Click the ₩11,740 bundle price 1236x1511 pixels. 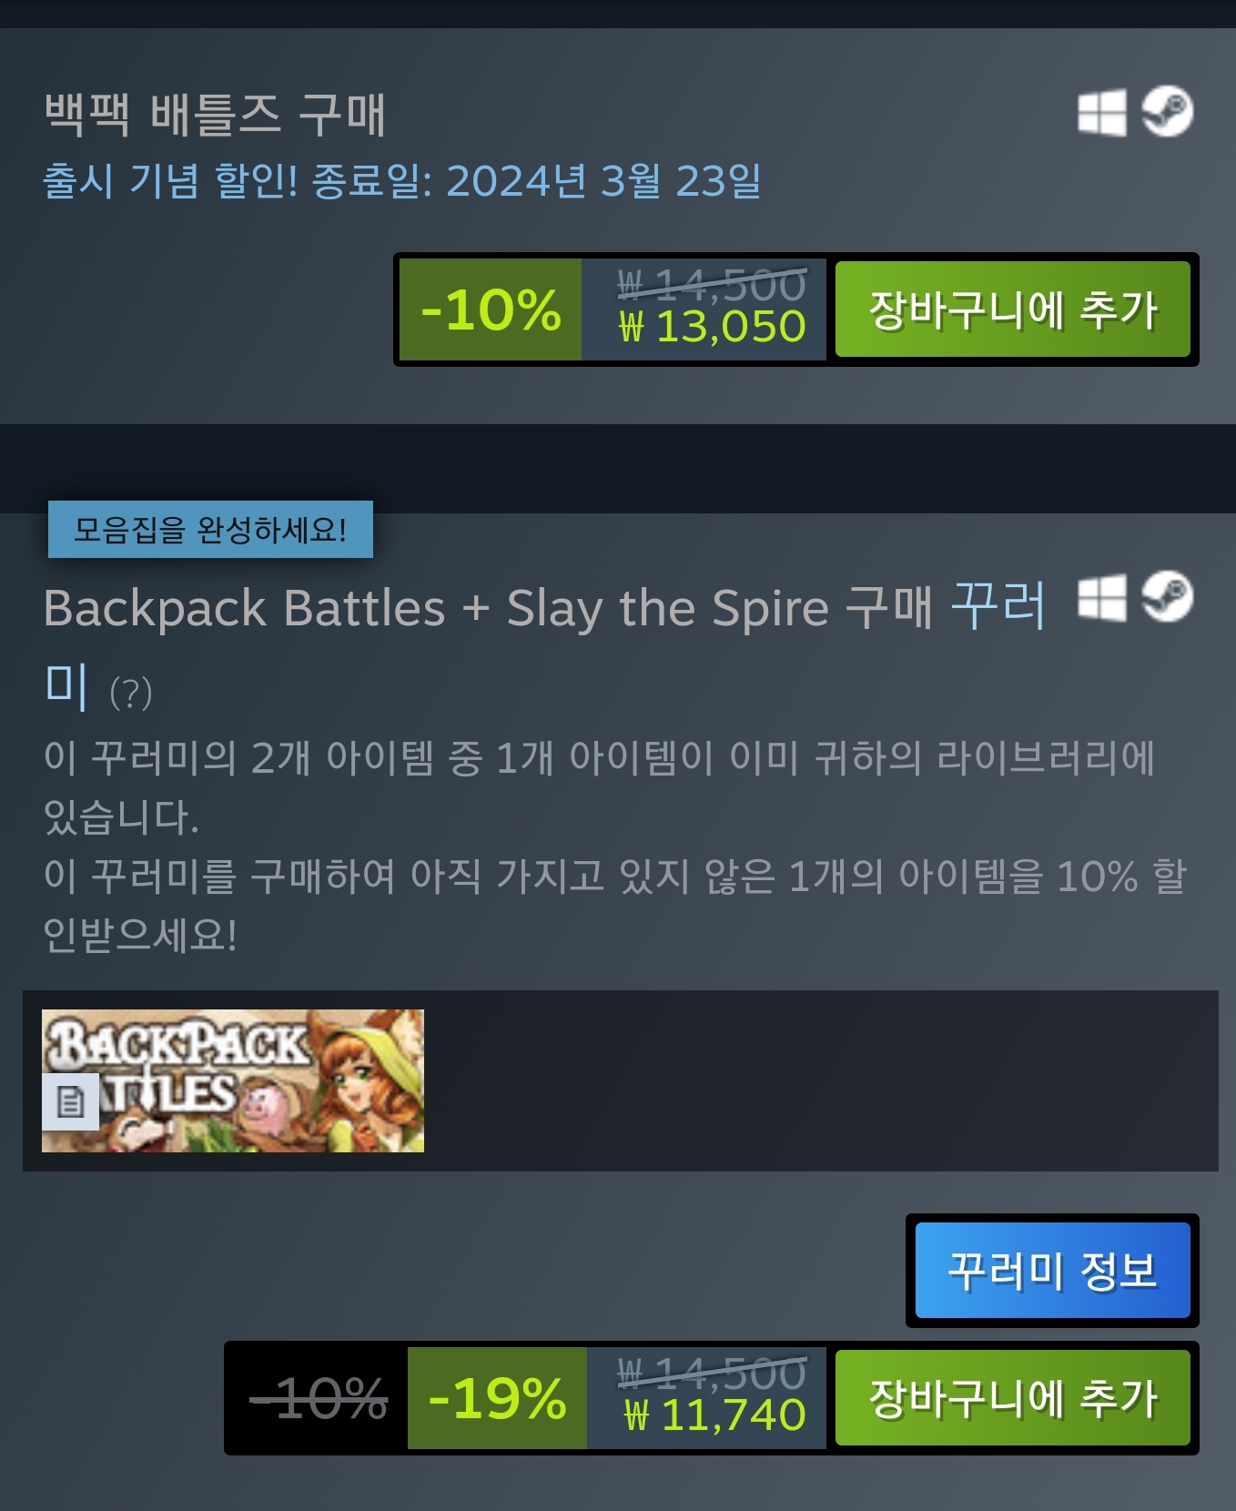715,1415
